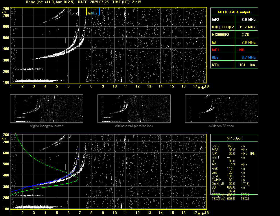The height and width of the screenshot is (216, 280).
Task: Select the '19.2 MHz' value
Action: tap(247, 27)
